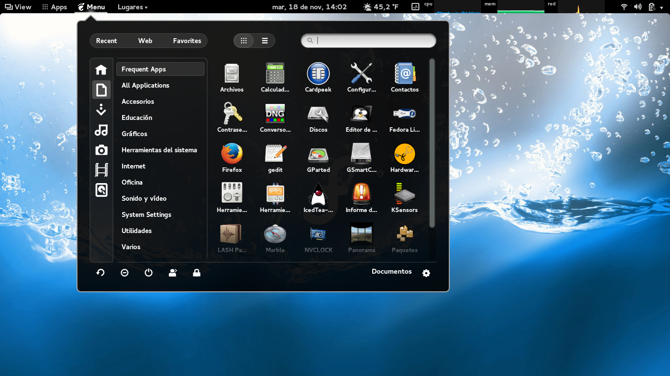670x376 pixels.
Task: Switch to the Favorites tab
Action: pos(187,41)
